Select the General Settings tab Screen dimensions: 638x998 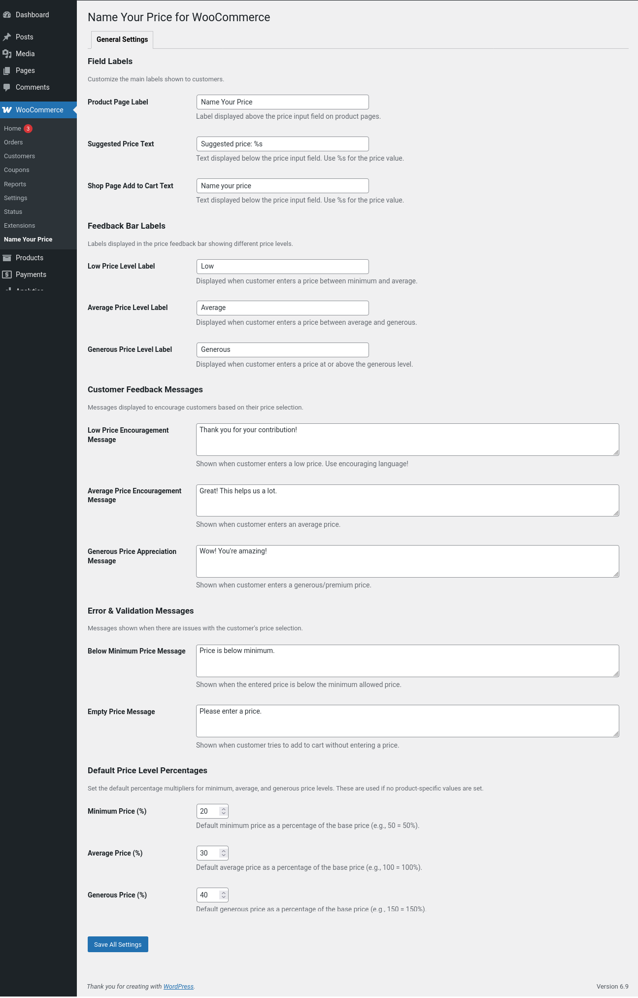[122, 39]
